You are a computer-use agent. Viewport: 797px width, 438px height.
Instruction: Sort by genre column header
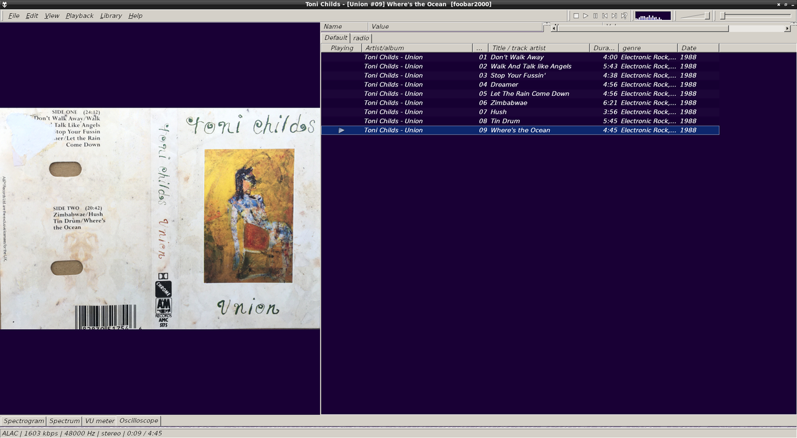coord(648,48)
